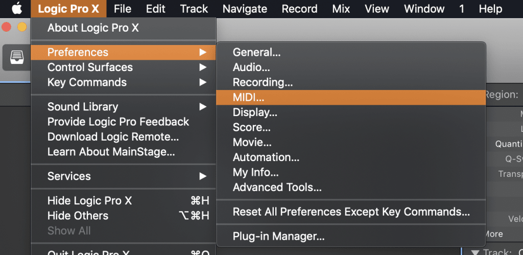
Task: Open the Window menu
Action: pyautogui.click(x=424, y=9)
